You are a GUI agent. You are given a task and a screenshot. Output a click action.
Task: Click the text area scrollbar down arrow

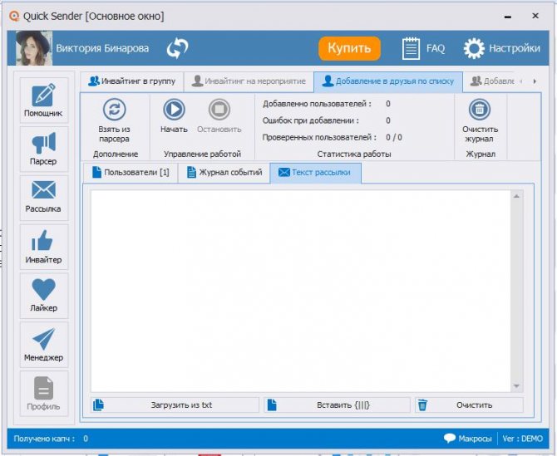516,385
